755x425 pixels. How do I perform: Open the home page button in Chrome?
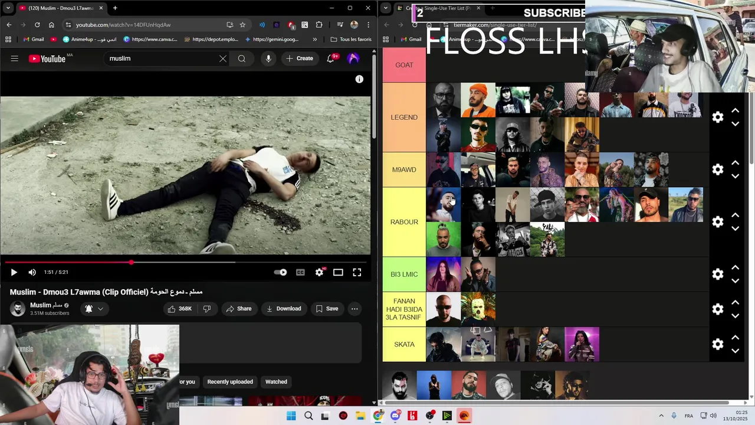point(51,25)
